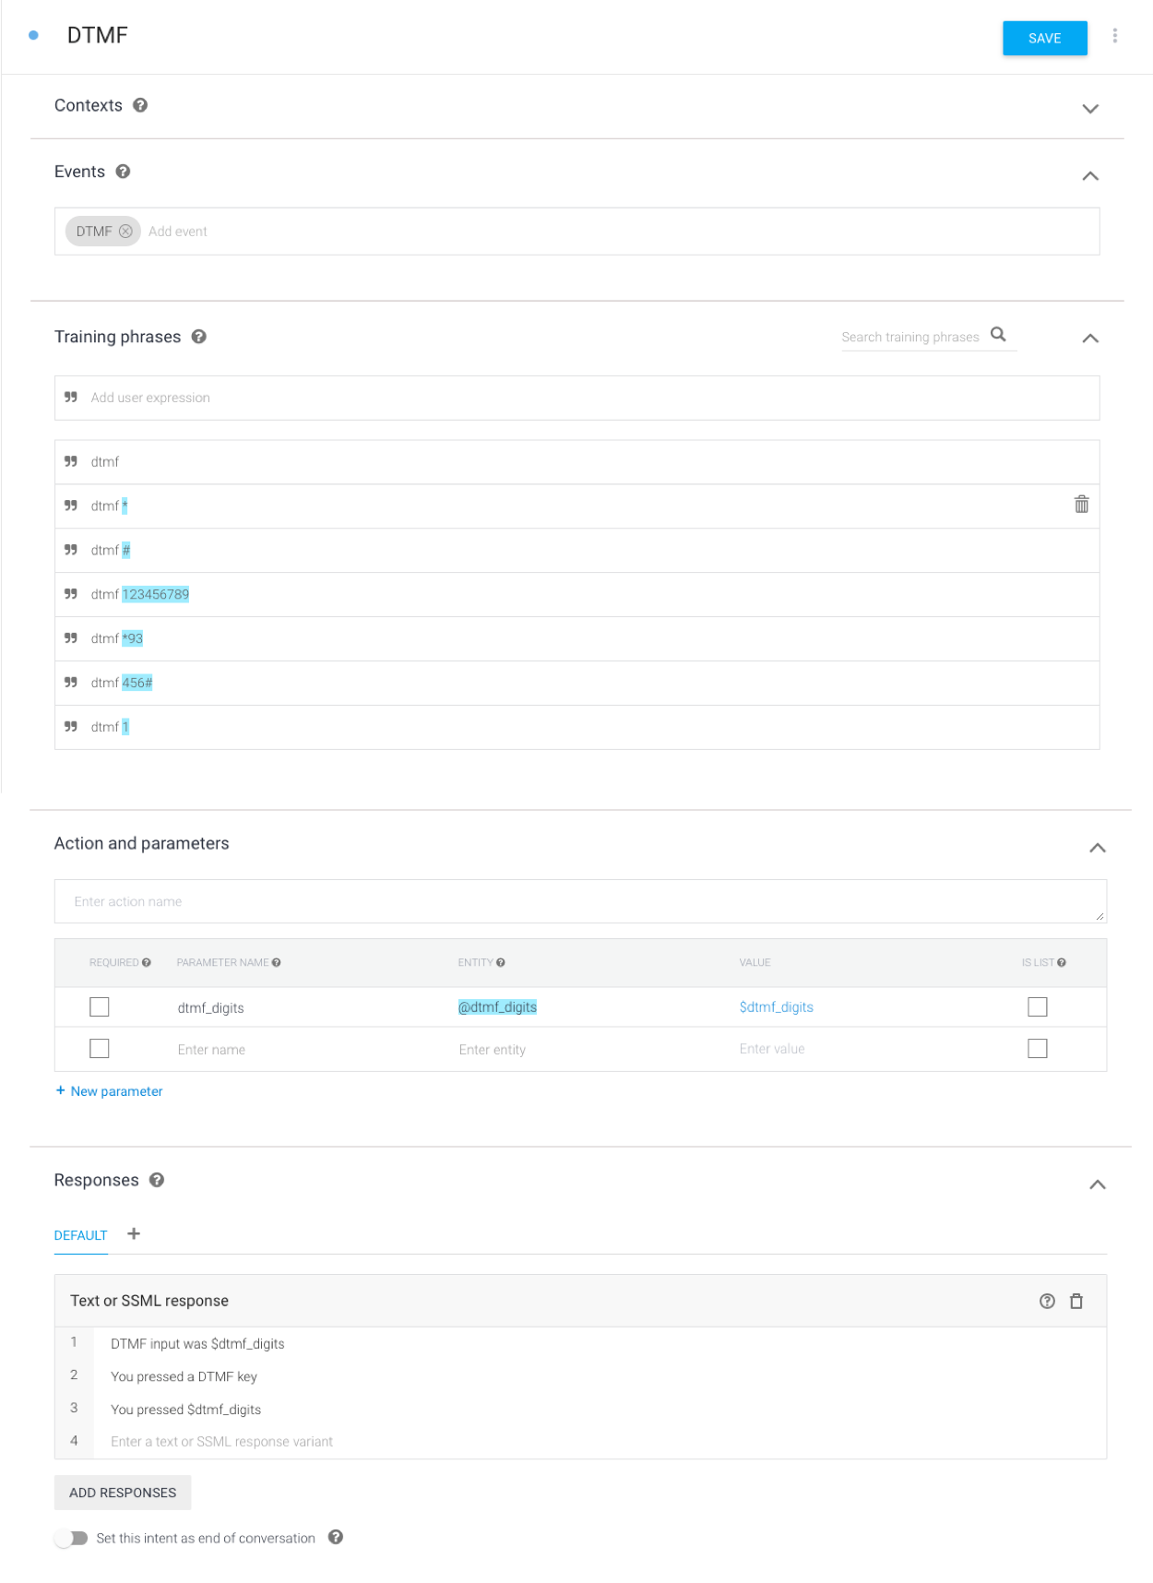
Task: Click the blue dot beside DTMF title
Action: coord(34,36)
